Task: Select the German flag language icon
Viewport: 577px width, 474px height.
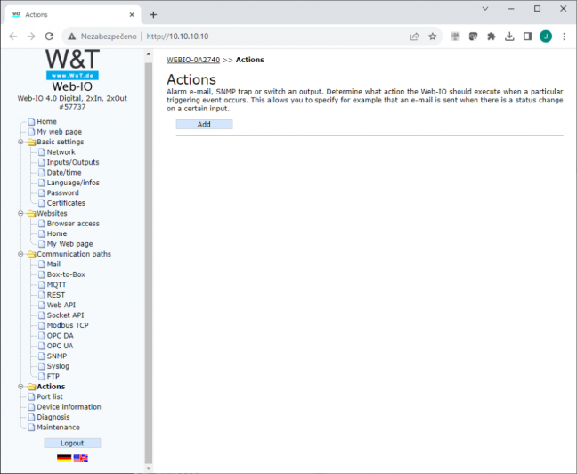Action: [x=64, y=458]
